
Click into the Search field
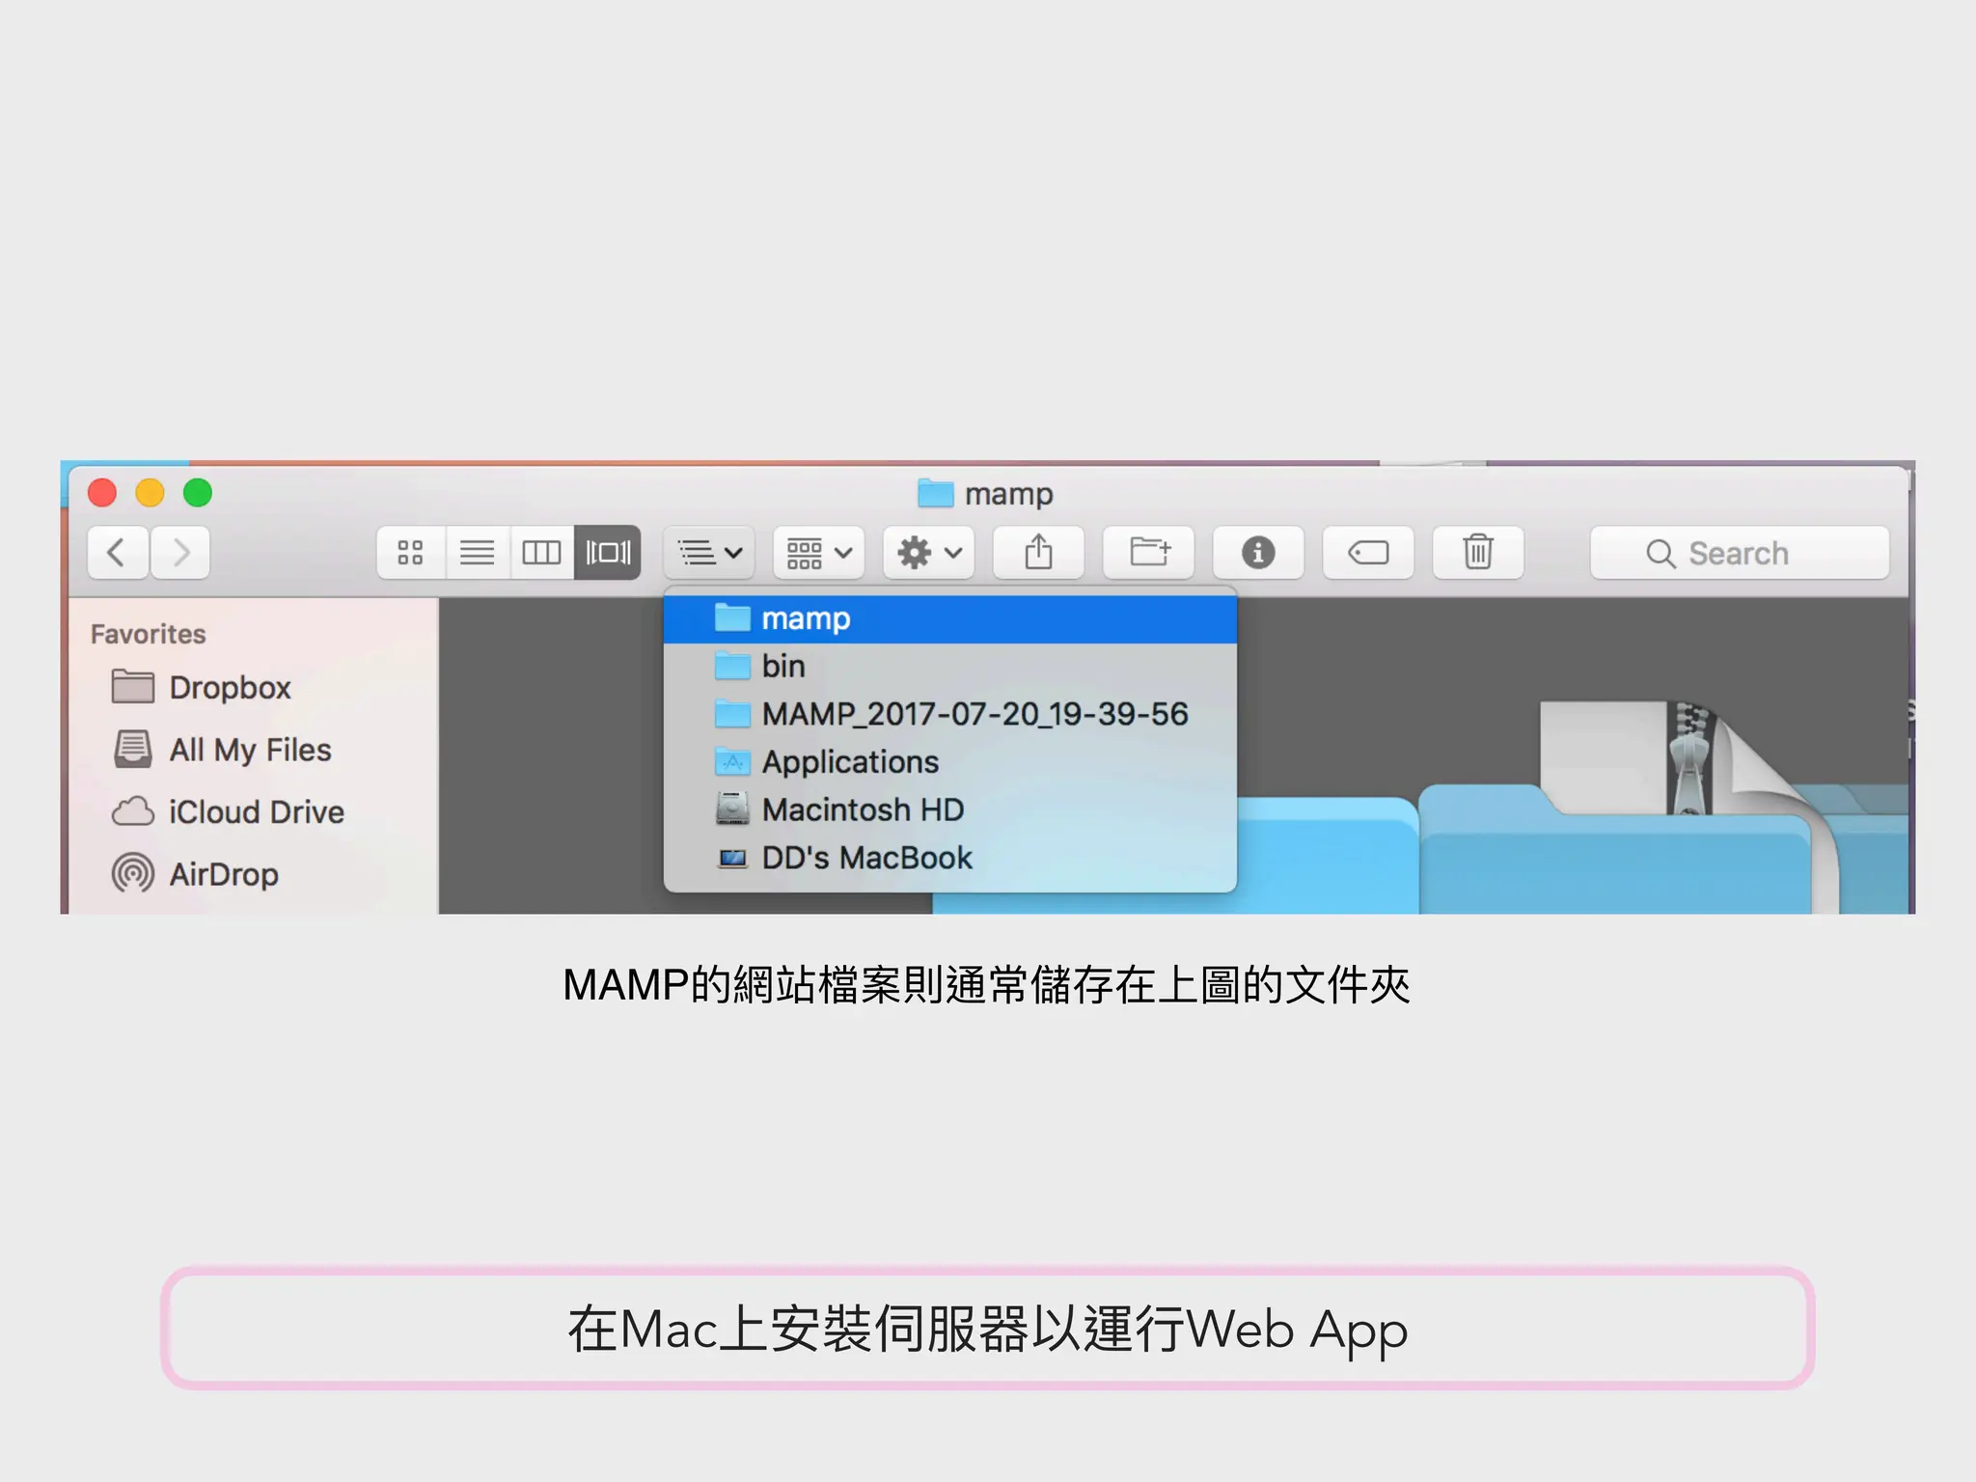(1740, 553)
